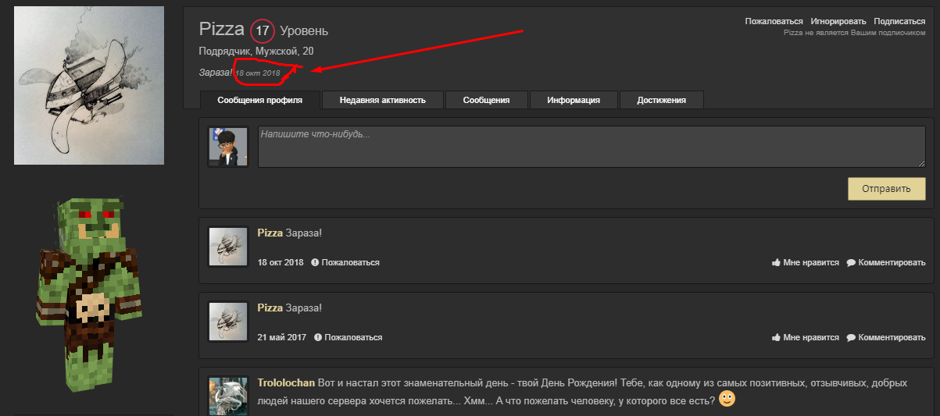Viewport: 940px width, 416px height.
Task: Open the Сообщения tab
Action: 486,100
